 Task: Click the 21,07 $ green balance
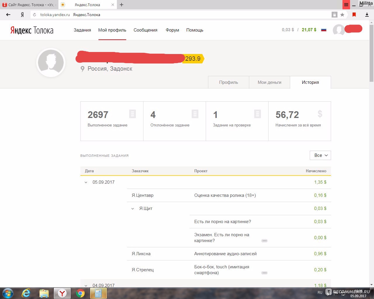[309, 30]
